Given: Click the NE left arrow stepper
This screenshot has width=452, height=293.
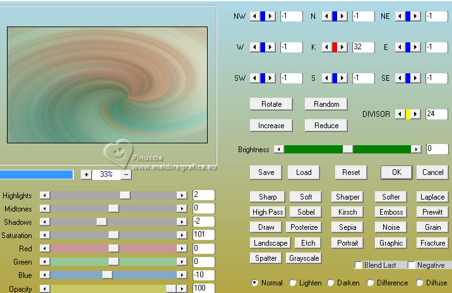Looking at the screenshot, I should point(400,16).
